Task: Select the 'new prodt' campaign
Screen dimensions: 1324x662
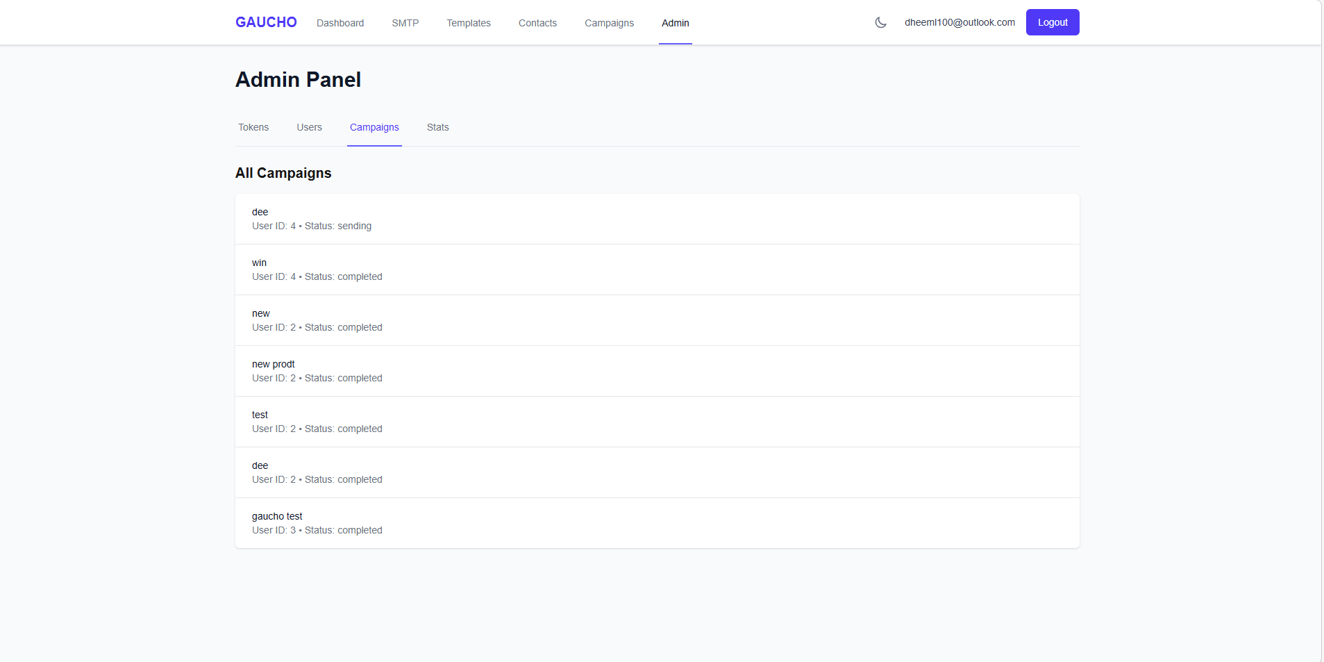Action: (x=656, y=370)
